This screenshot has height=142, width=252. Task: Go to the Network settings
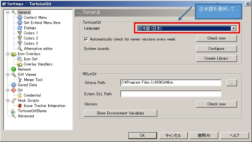click(24, 69)
